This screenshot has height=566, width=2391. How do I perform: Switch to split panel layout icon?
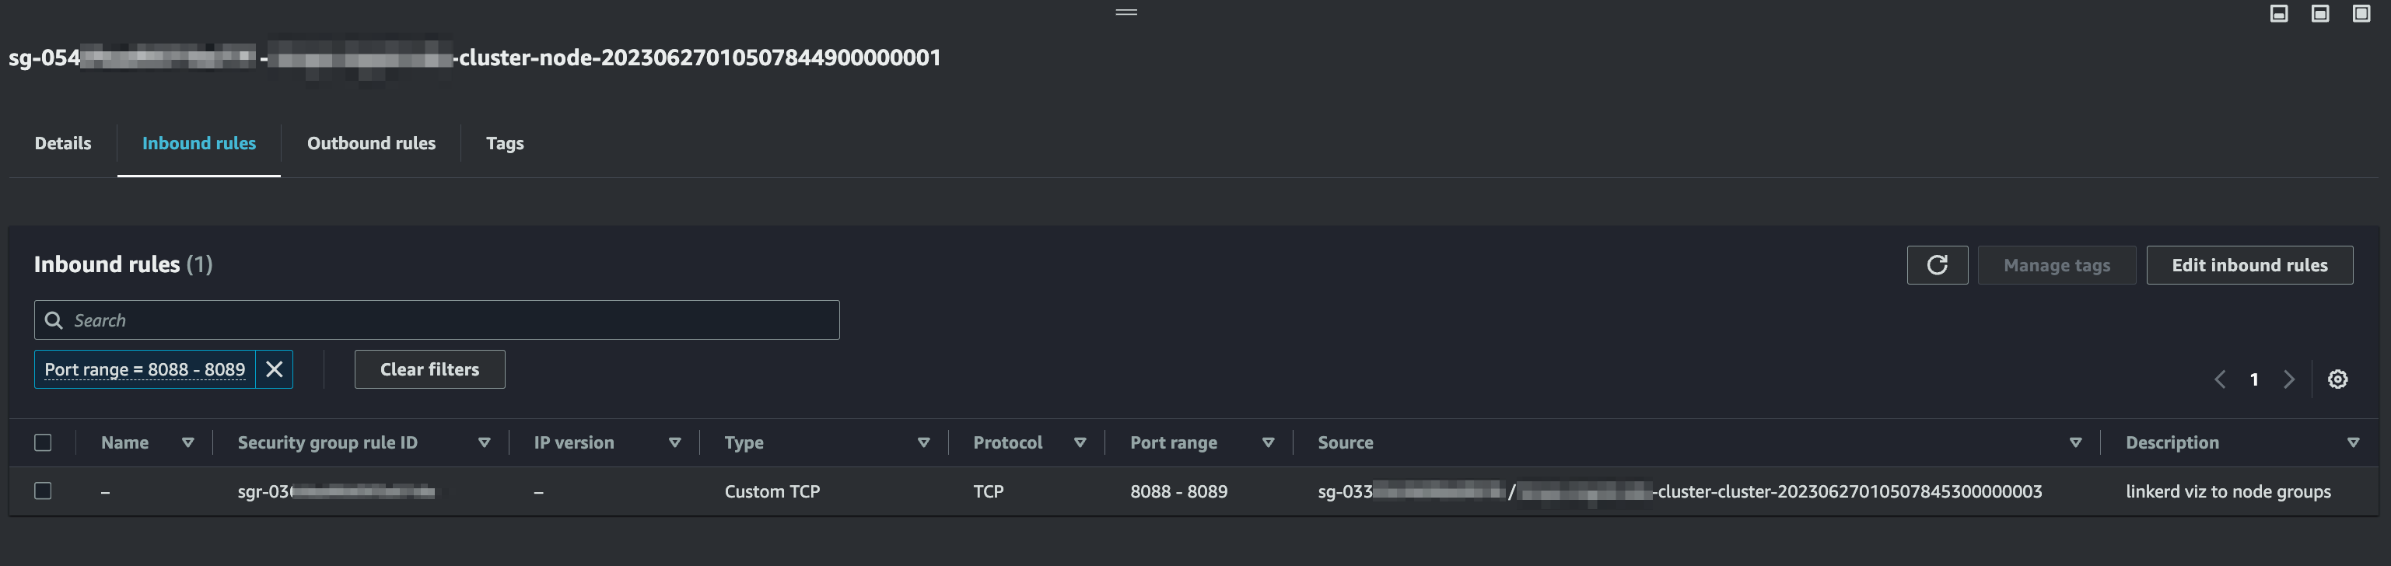[2319, 13]
